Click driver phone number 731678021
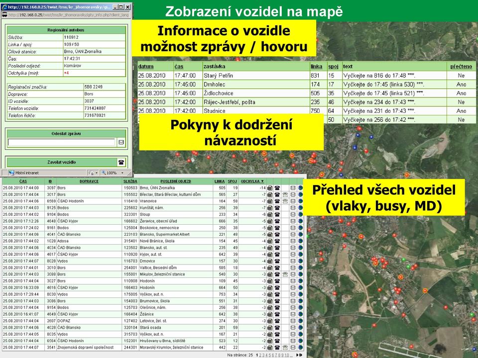 coord(95,115)
